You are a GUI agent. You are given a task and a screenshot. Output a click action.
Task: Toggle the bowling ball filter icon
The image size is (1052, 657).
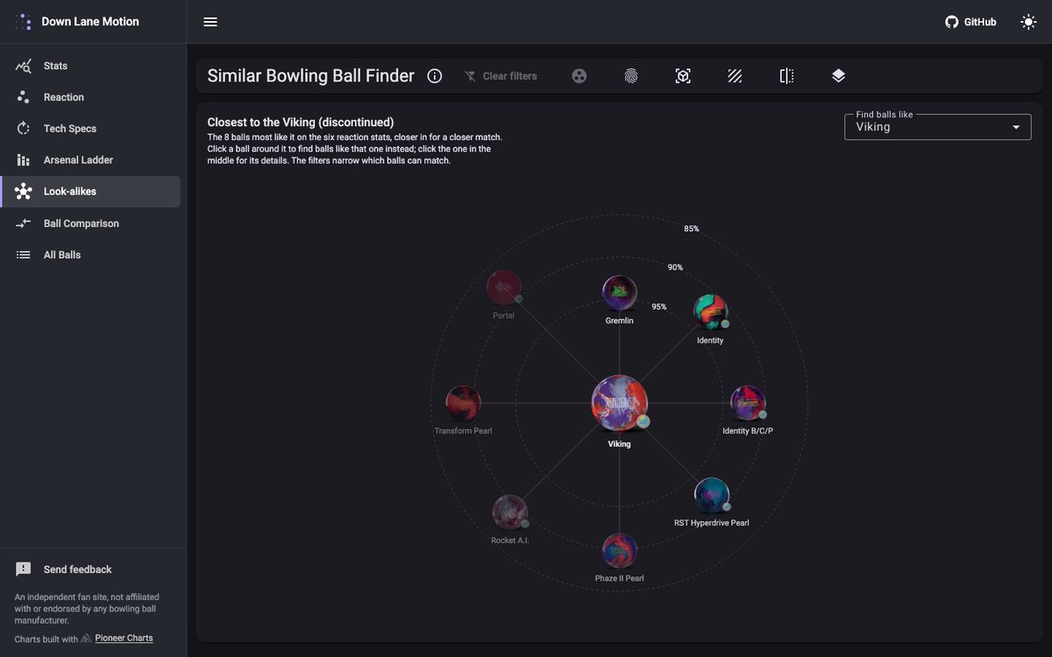click(579, 76)
